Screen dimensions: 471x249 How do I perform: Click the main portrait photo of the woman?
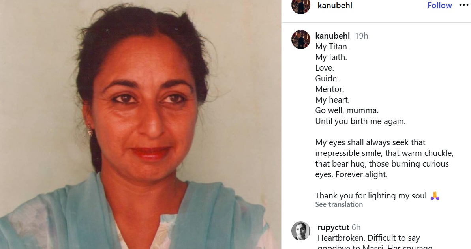pyautogui.click(x=141, y=124)
